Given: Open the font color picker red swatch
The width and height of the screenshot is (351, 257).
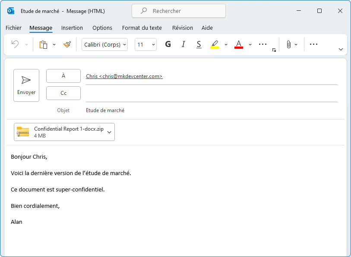Looking at the screenshot, I should point(238,44).
